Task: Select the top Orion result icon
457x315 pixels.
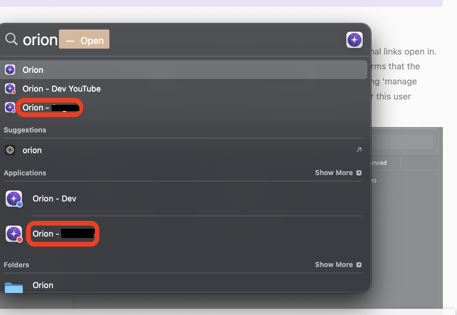Action: [10, 70]
